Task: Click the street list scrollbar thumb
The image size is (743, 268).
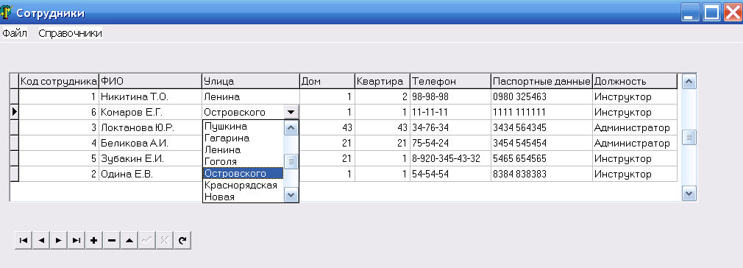Action: coord(291,161)
